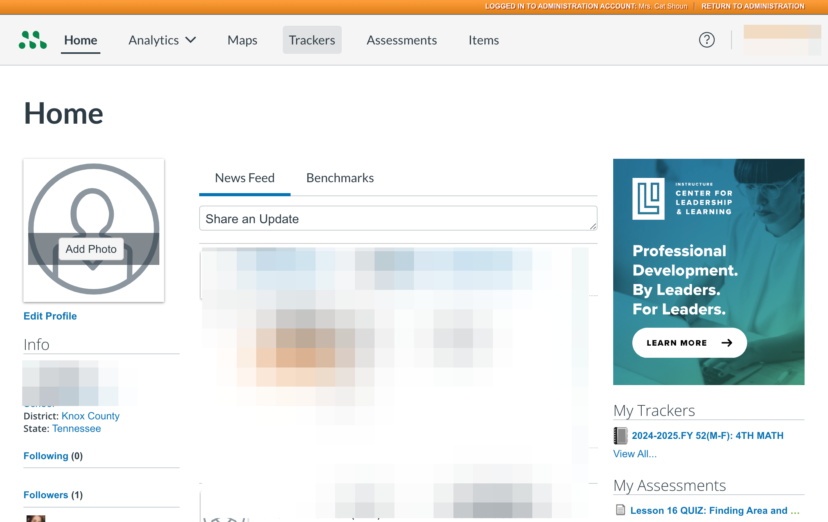The width and height of the screenshot is (828, 522).
Task: Click the Knox County district link
Action: click(91, 416)
